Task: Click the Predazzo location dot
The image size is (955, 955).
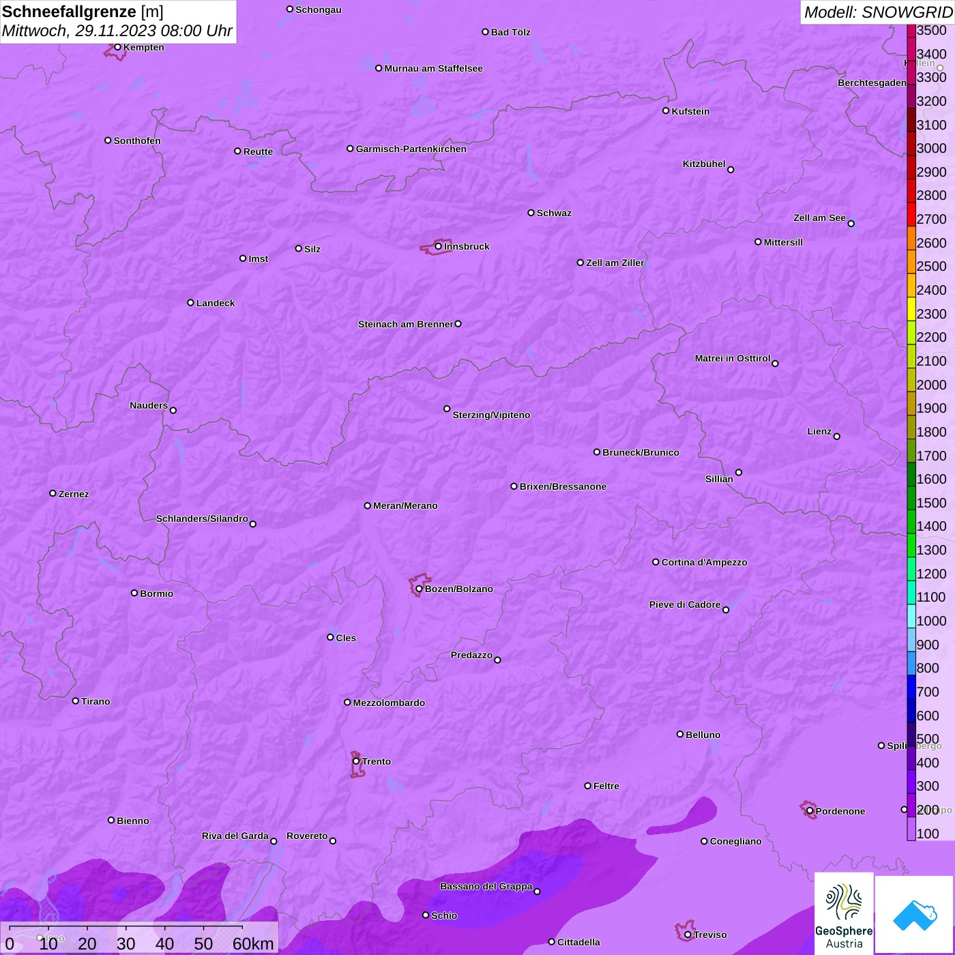Action: tap(497, 660)
